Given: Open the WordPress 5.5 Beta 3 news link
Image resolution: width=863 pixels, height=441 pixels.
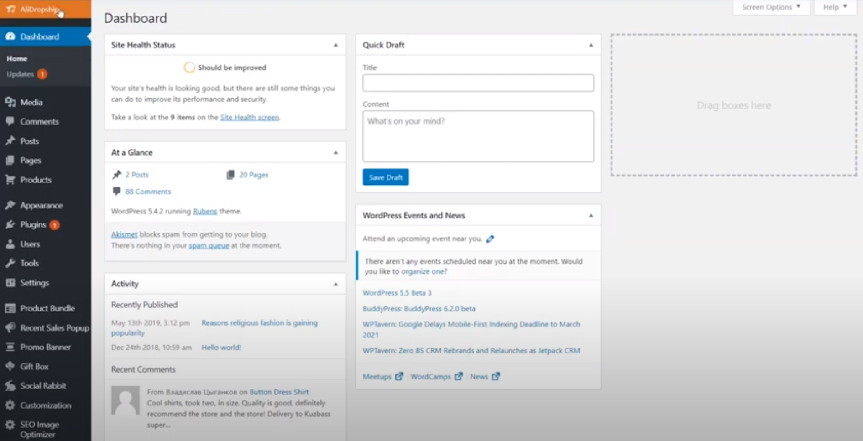Looking at the screenshot, I should 397,293.
